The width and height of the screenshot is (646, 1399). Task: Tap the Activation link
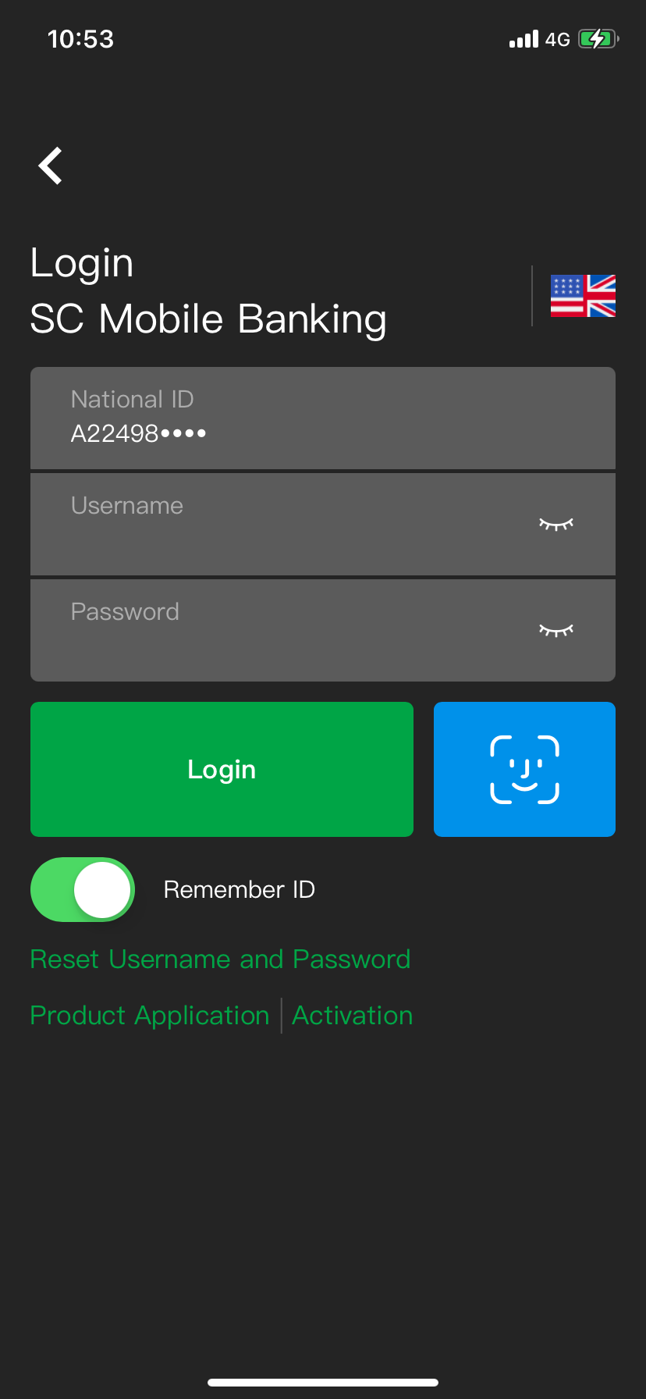point(353,1016)
